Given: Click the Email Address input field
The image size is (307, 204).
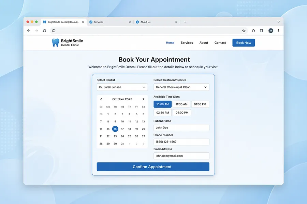Looking at the screenshot, I should point(181,156).
